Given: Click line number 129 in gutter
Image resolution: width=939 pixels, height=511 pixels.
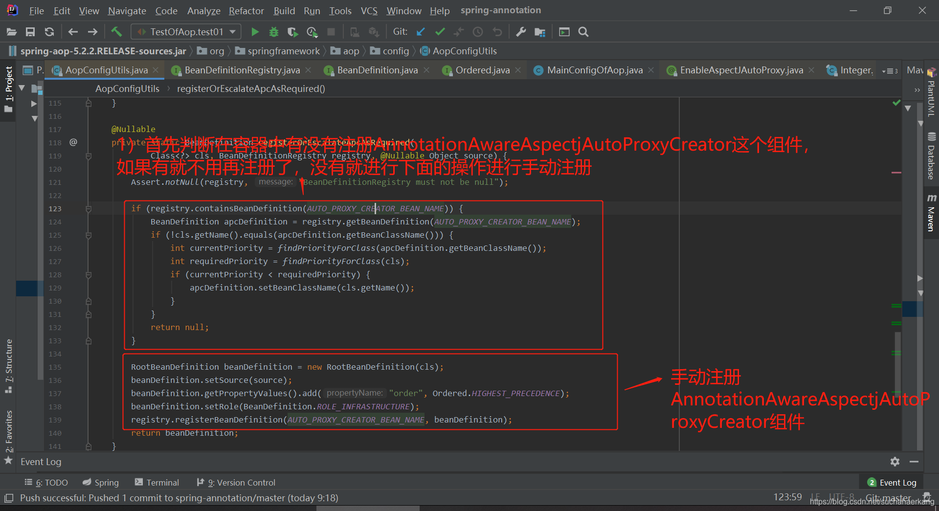Looking at the screenshot, I should pos(55,288).
